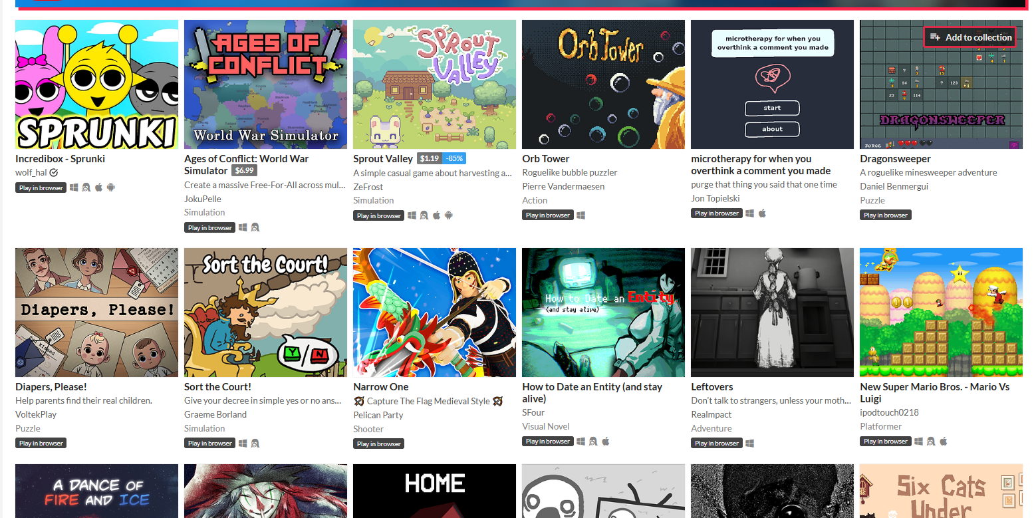Open developer page for Pierre Vandermaesen
Viewport: 1034px width, 518px height.
point(563,186)
